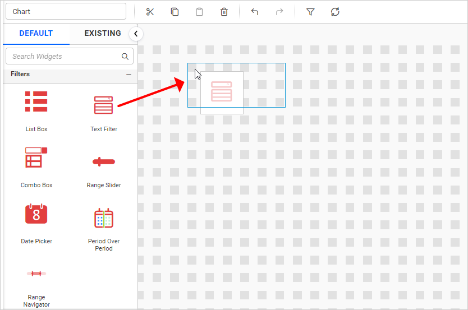Viewport: 468px width, 310px height.
Task: Click the Undo arrow icon
Action: (254, 12)
